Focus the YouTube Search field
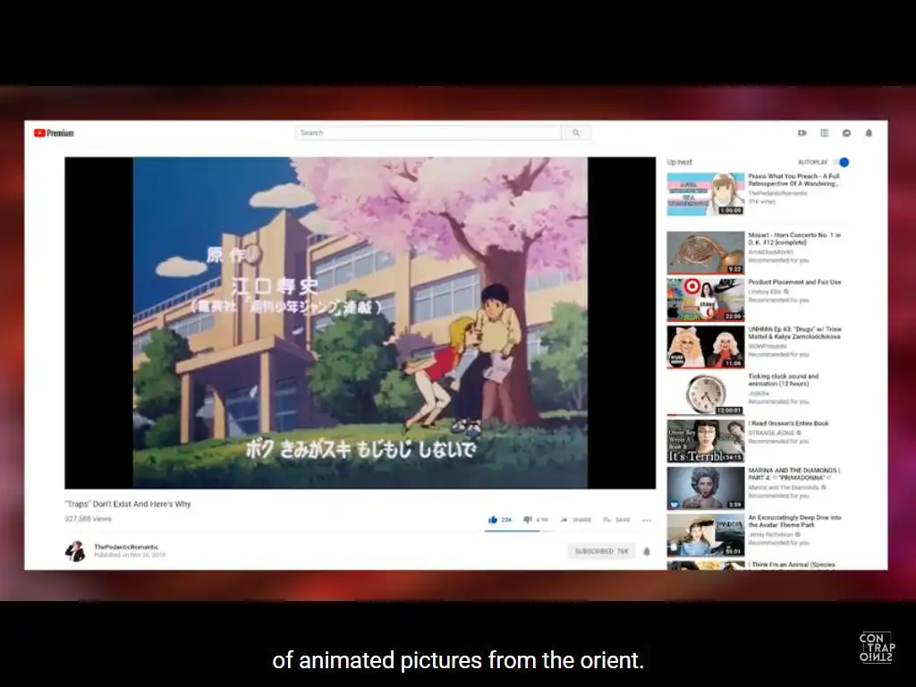 click(x=428, y=133)
